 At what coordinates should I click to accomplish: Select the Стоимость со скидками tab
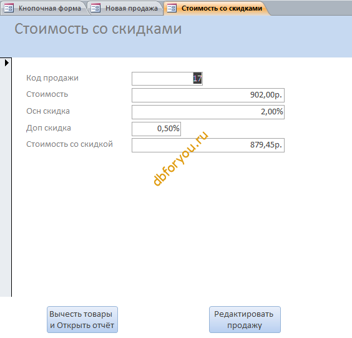[x=217, y=8]
